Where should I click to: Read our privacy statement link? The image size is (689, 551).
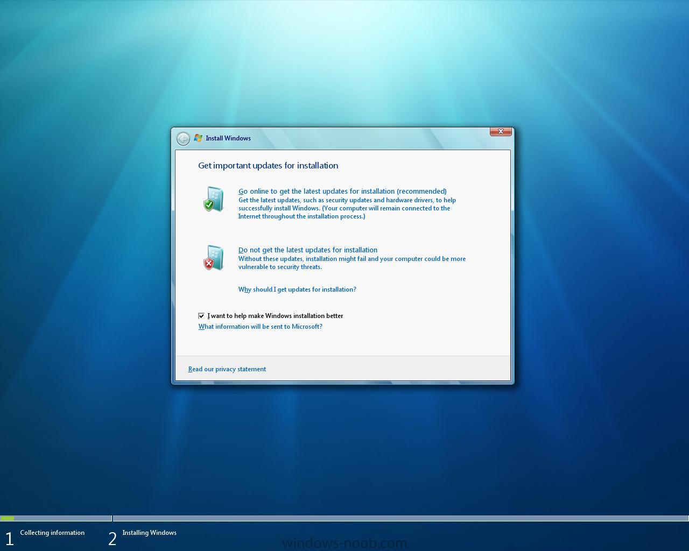click(x=227, y=369)
